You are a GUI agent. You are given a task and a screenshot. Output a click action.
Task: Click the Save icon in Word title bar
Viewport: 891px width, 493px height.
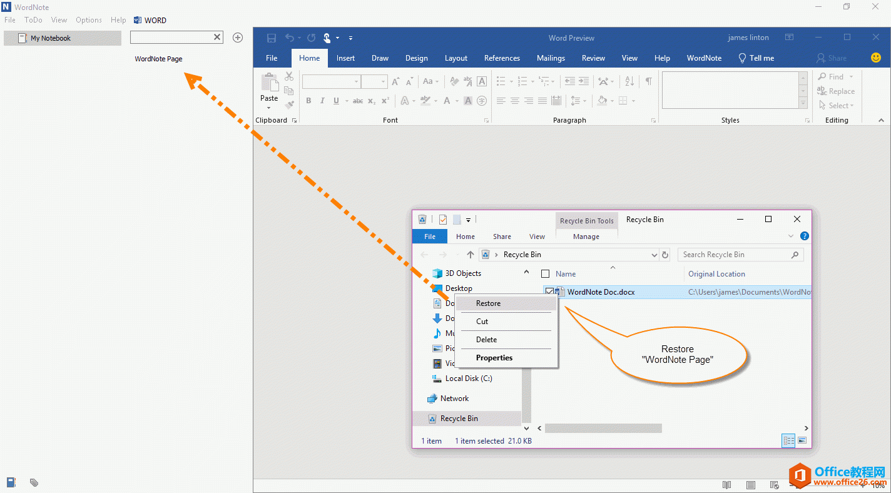pos(271,38)
